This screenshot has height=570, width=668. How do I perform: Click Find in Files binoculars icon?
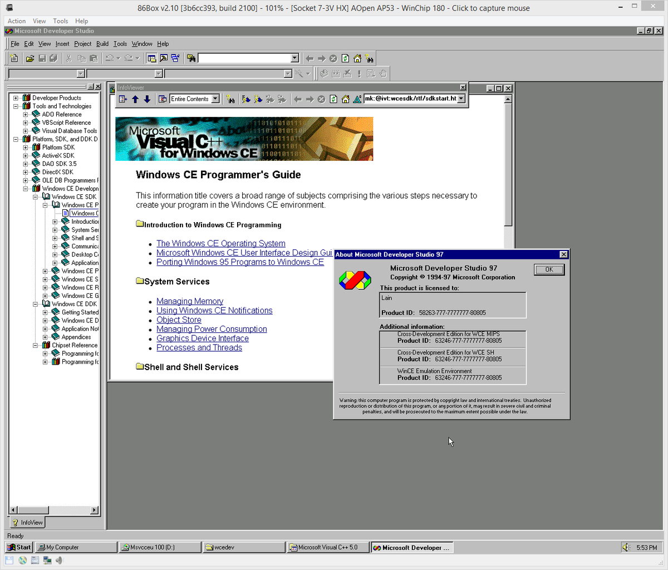click(191, 58)
